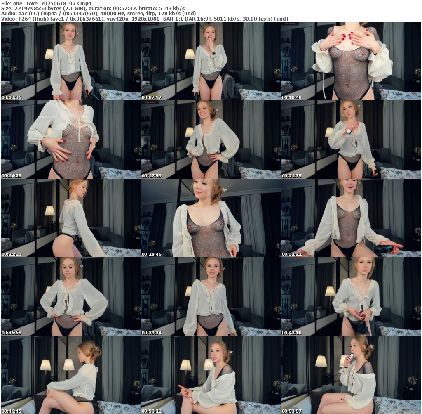Select the frame at 00:50:21
Screen dimensions: 422x414
click(211, 375)
